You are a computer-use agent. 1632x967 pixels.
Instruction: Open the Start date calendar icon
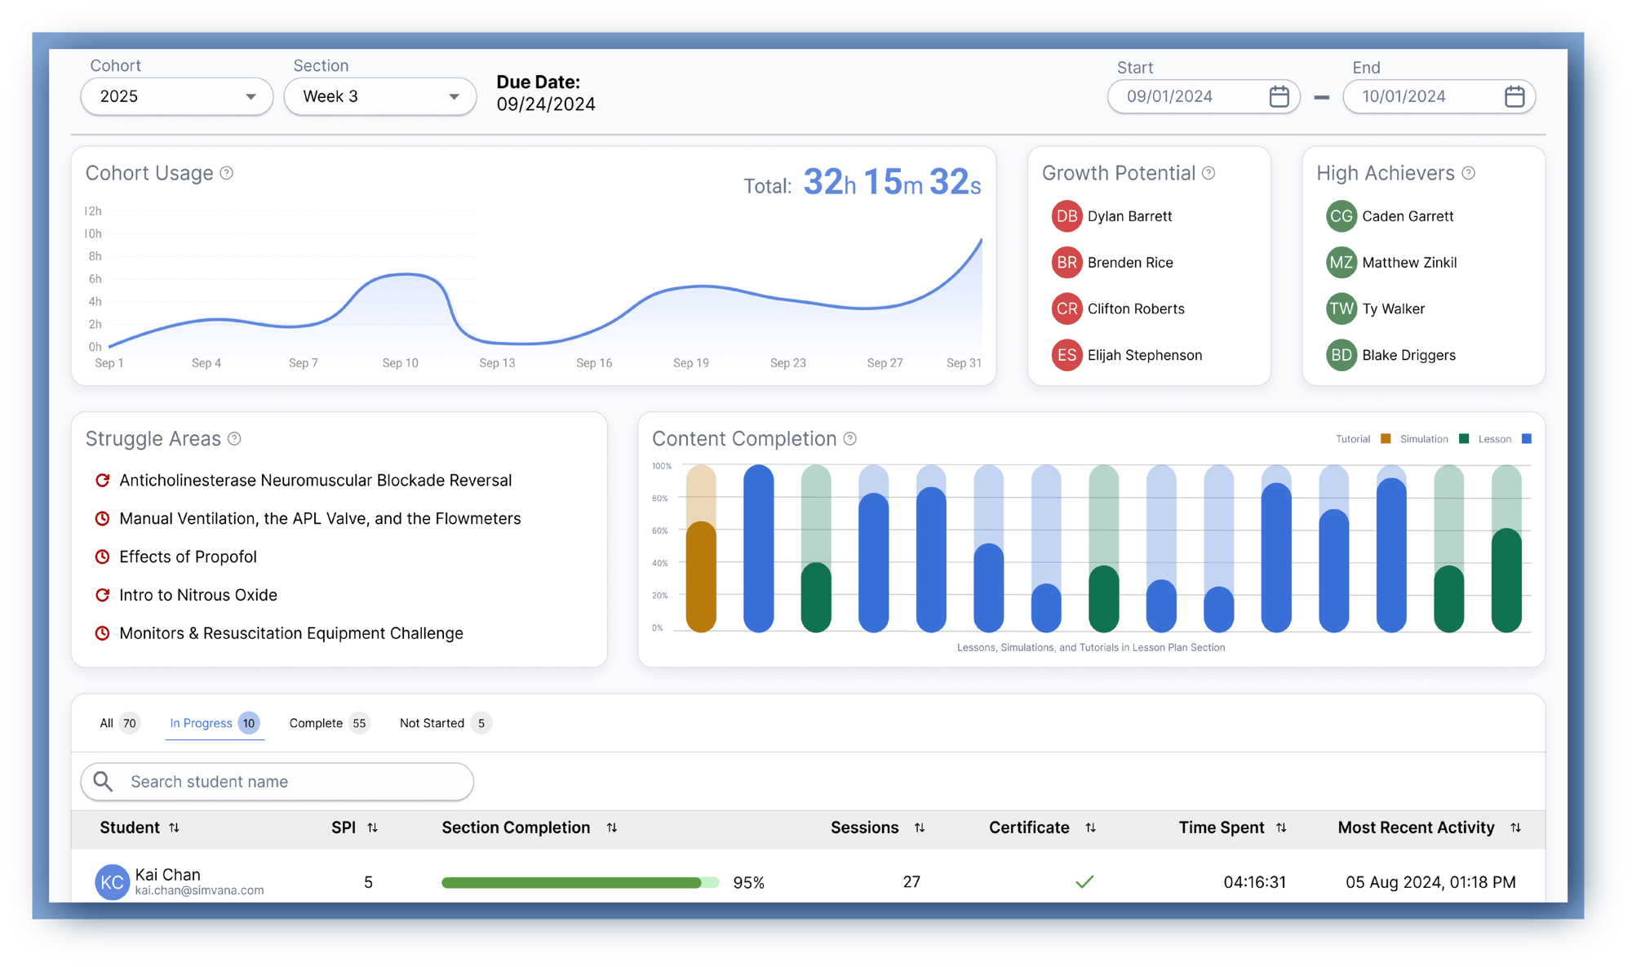[1279, 96]
